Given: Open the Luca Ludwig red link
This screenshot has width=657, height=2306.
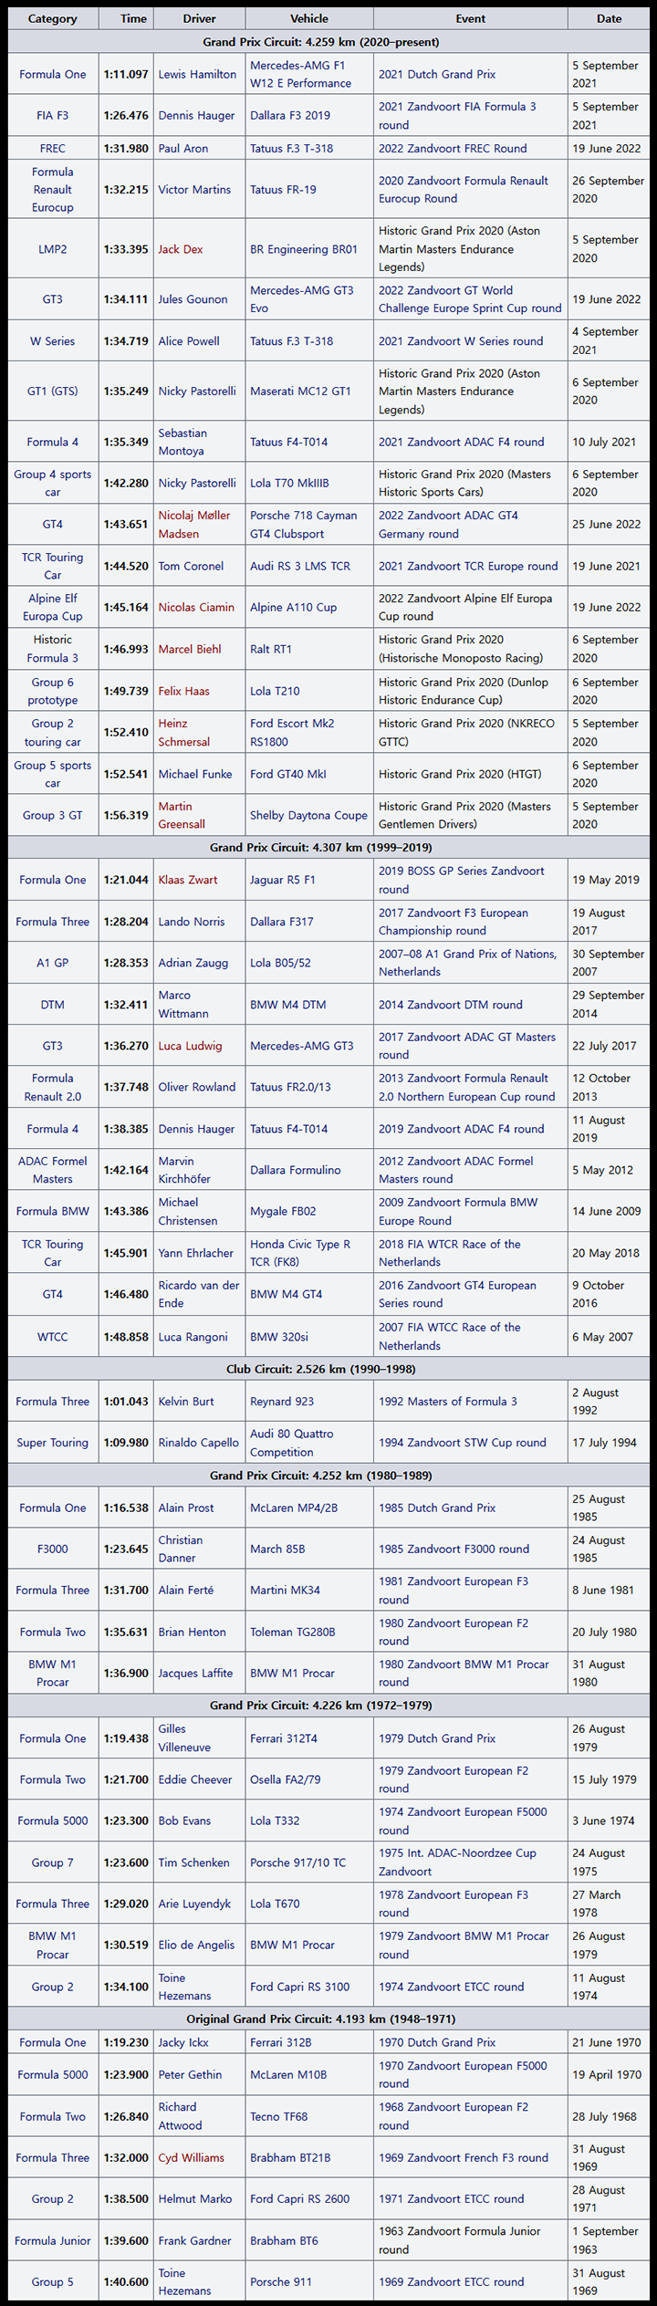Looking at the screenshot, I should point(190,1047).
